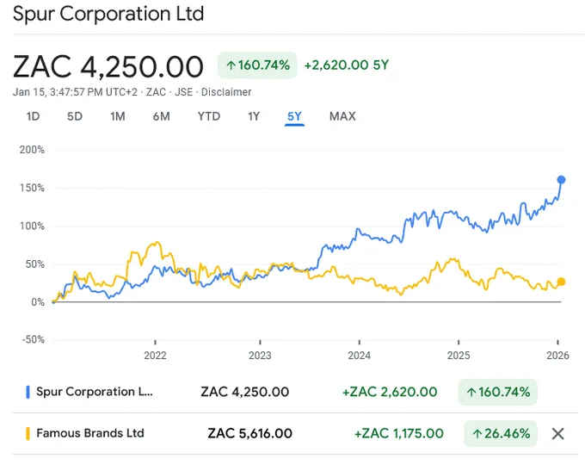Click the 2024 axis label on chart

pos(359,355)
